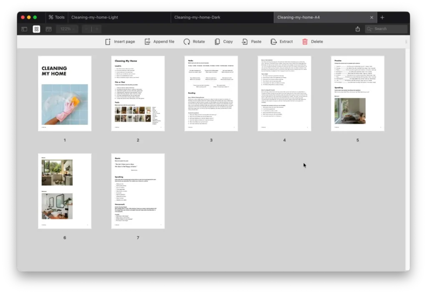Open the 122% zoom level dropdown
This screenshot has height=294, width=427.
(x=68, y=29)
